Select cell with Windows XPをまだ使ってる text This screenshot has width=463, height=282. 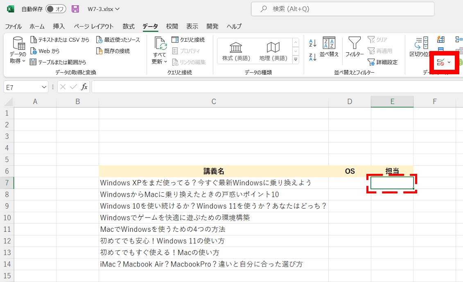pyautogui.click(x=214, y=183)
